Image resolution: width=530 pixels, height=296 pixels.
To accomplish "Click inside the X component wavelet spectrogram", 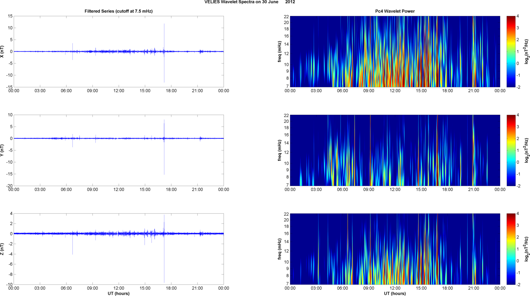I will coord(395,51).
